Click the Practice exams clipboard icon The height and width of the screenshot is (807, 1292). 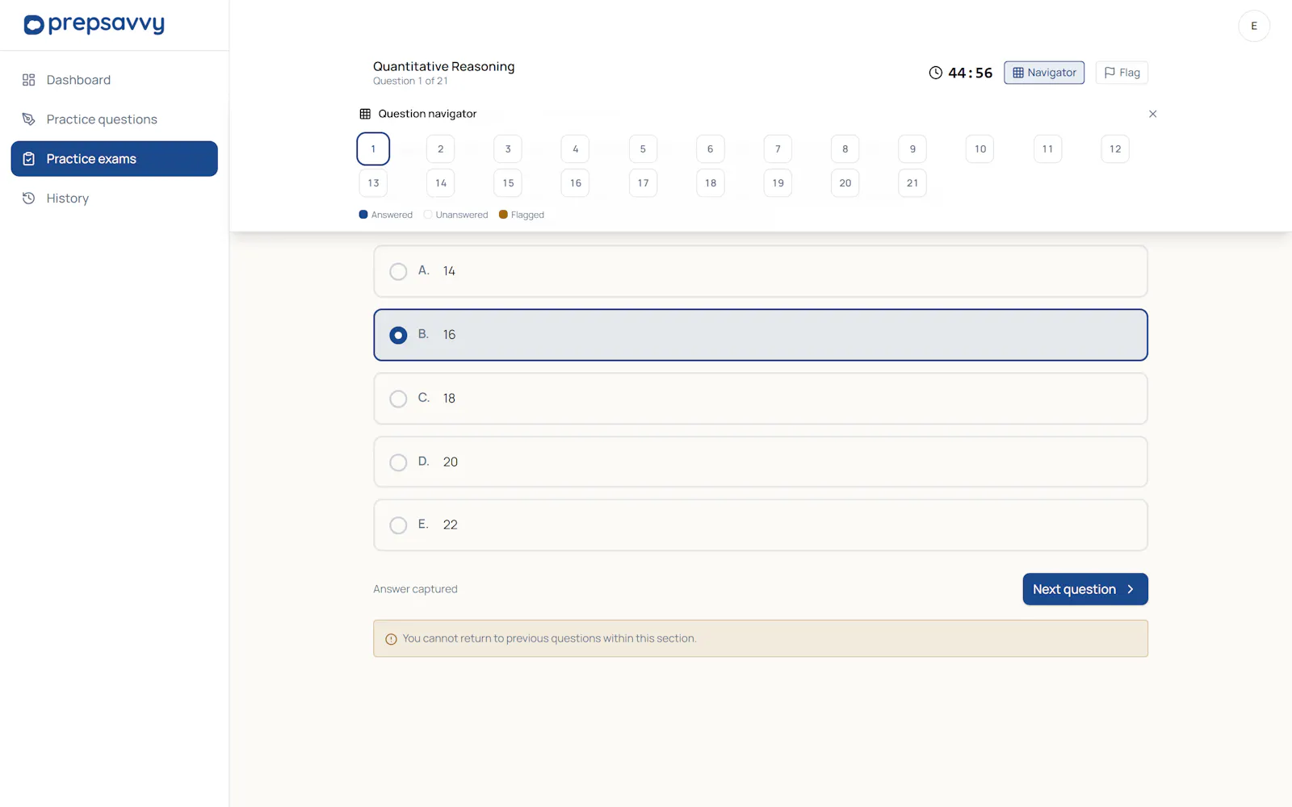[x=29, y=159]
